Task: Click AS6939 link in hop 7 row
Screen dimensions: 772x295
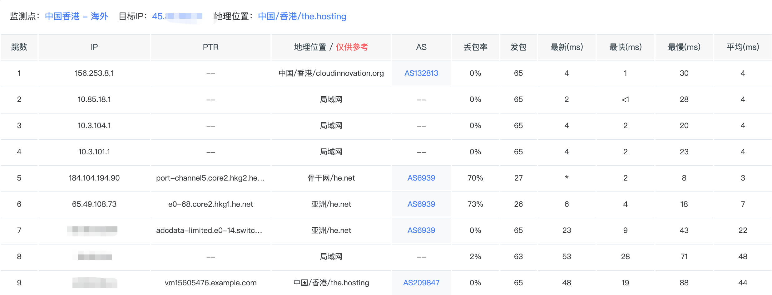Action: click(x=421, y=230)
